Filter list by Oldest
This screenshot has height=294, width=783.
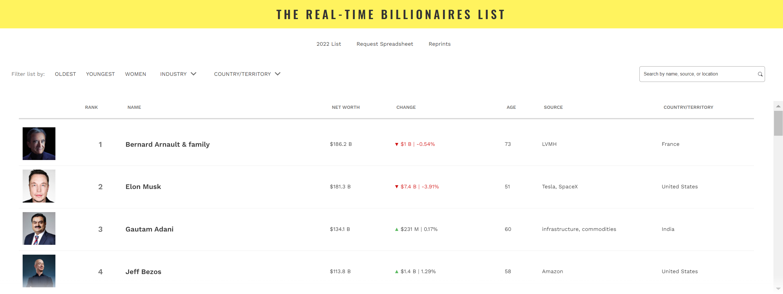65,74
